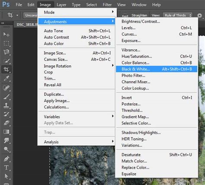Image resolution: width=205 pixels, height=185 pixels.
Task: Select Replace Color command
Action: click(x=157, y=167)
